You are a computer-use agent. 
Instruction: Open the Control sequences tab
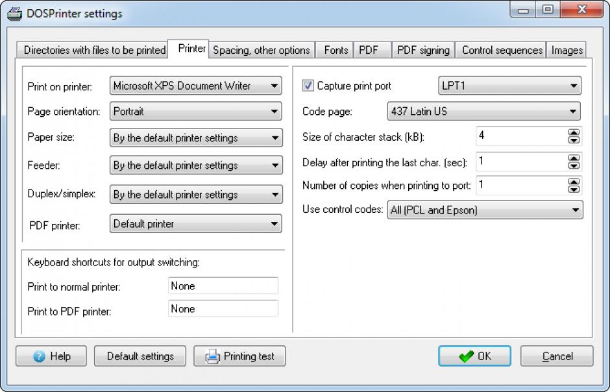click(501, 50)
